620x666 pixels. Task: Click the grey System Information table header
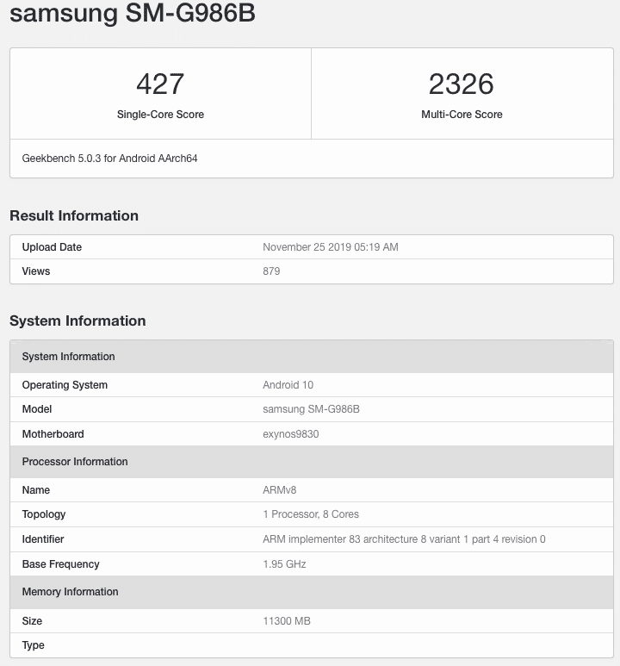312,357
